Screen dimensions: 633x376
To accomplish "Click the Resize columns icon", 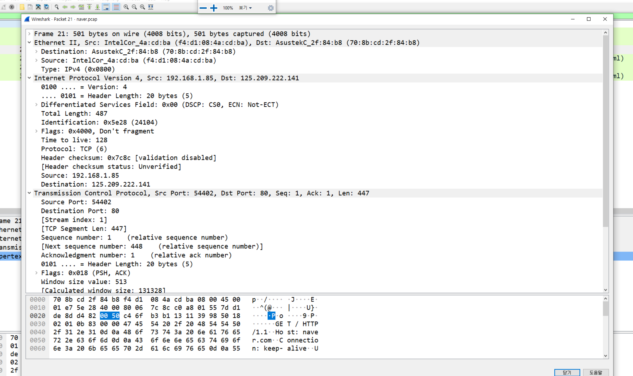I will [x=151, y=7].
